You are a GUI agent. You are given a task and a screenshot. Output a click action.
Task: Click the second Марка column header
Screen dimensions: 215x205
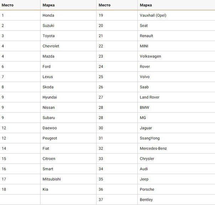pos(146,5)
